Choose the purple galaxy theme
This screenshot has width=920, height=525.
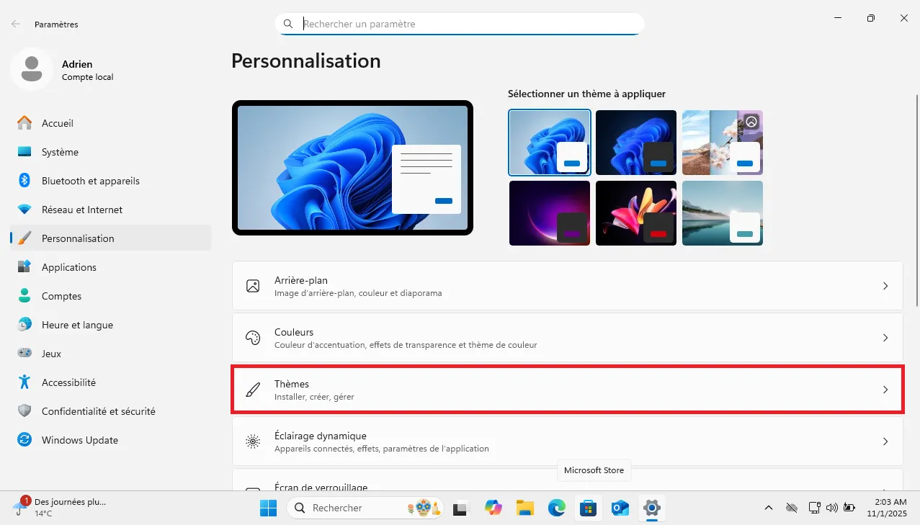pos(550,212)
